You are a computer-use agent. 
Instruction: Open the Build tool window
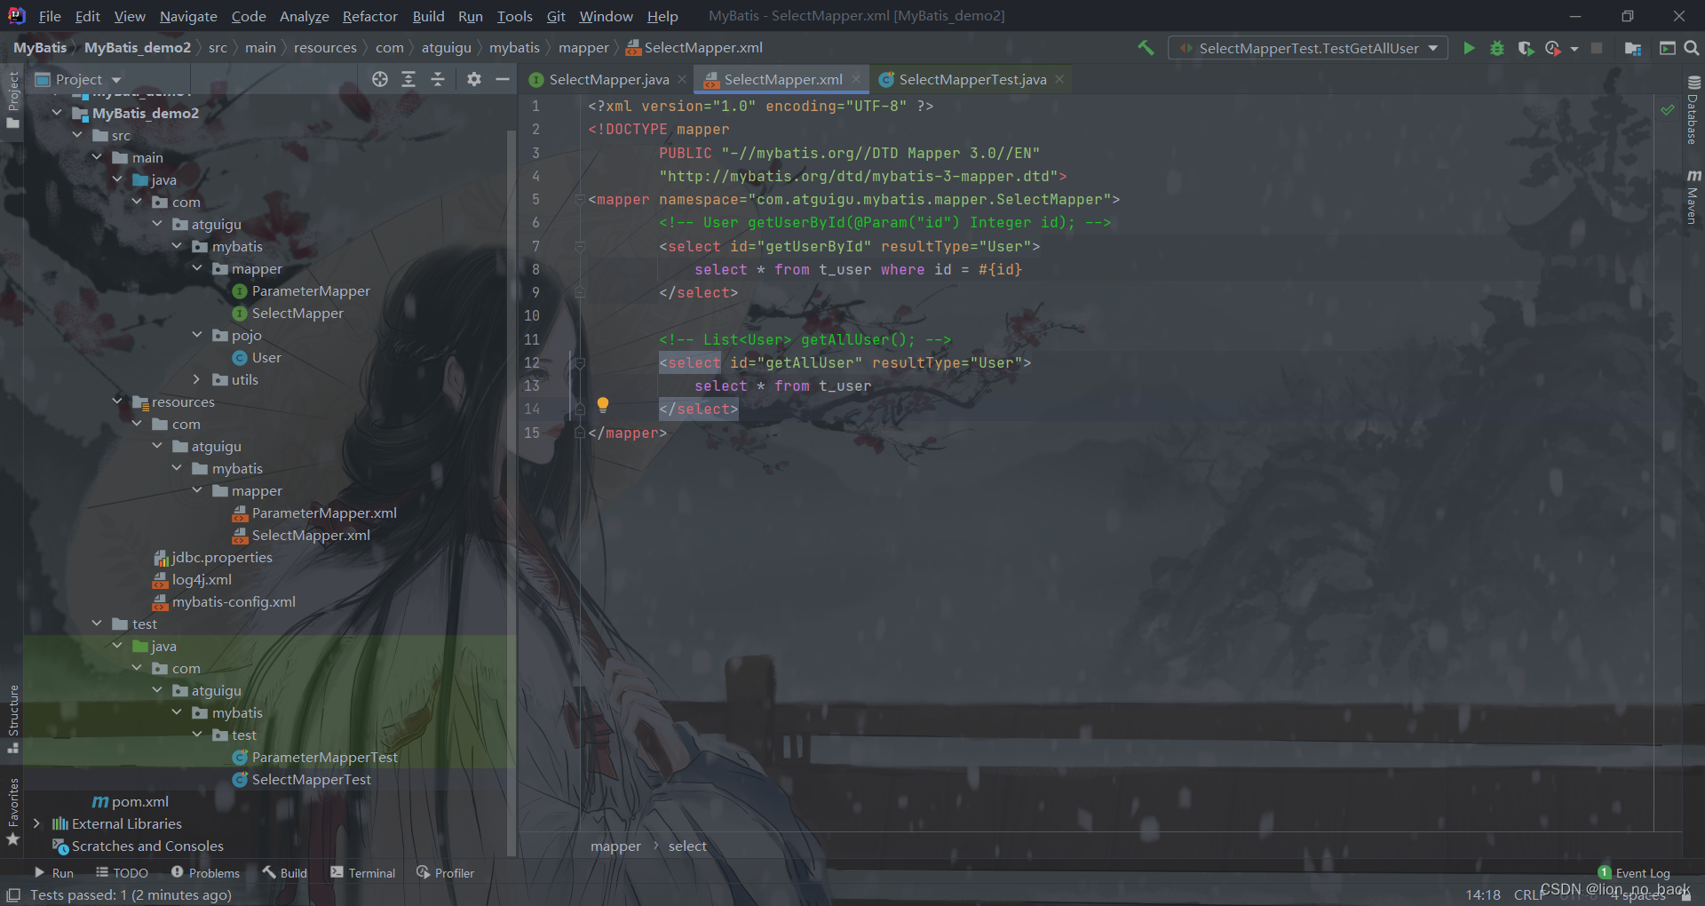(x=284, y=873)
